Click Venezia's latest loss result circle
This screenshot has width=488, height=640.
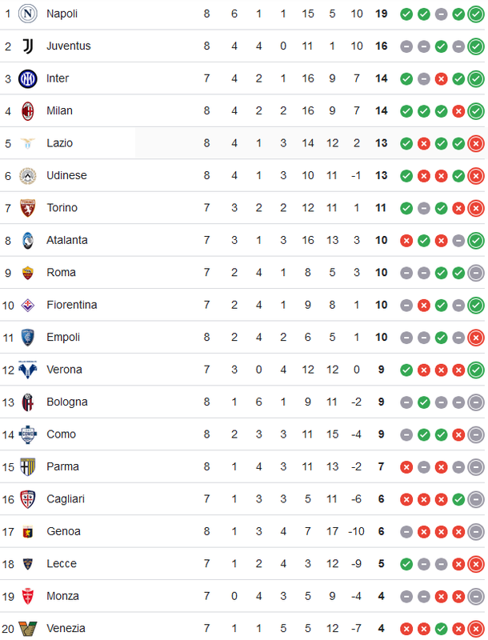point(476,629)
